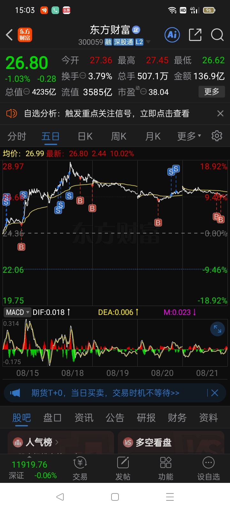Switch to 盘口 tab
This screenshot has height=511, width=230.
(x=52, y=418)
